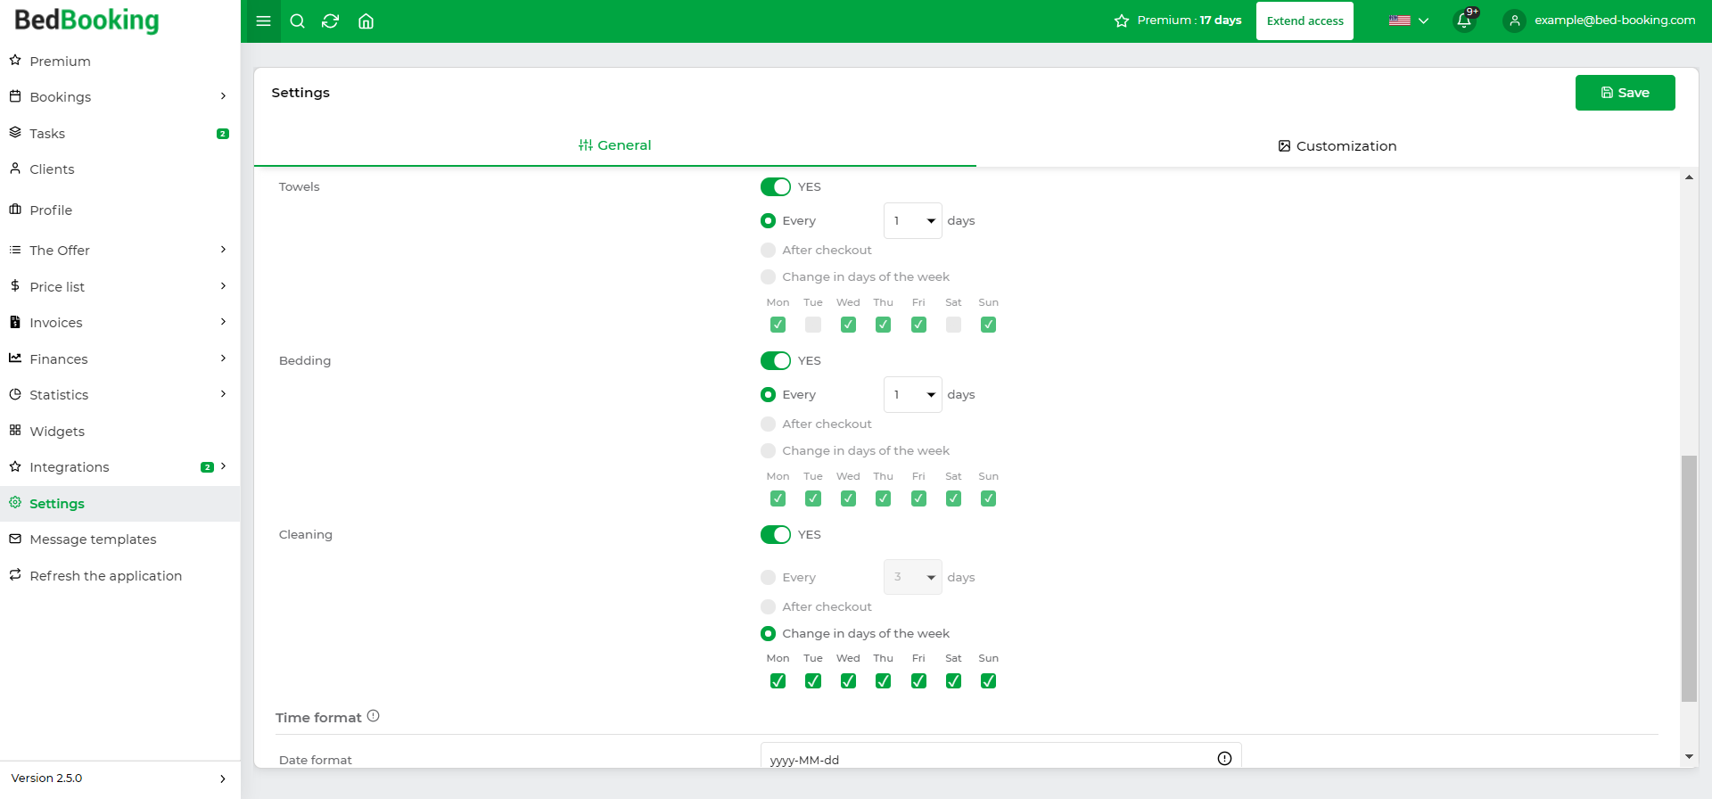Click the scrollbar up arrow
The image size is (1712, 799).
[x=1689, y=177]
